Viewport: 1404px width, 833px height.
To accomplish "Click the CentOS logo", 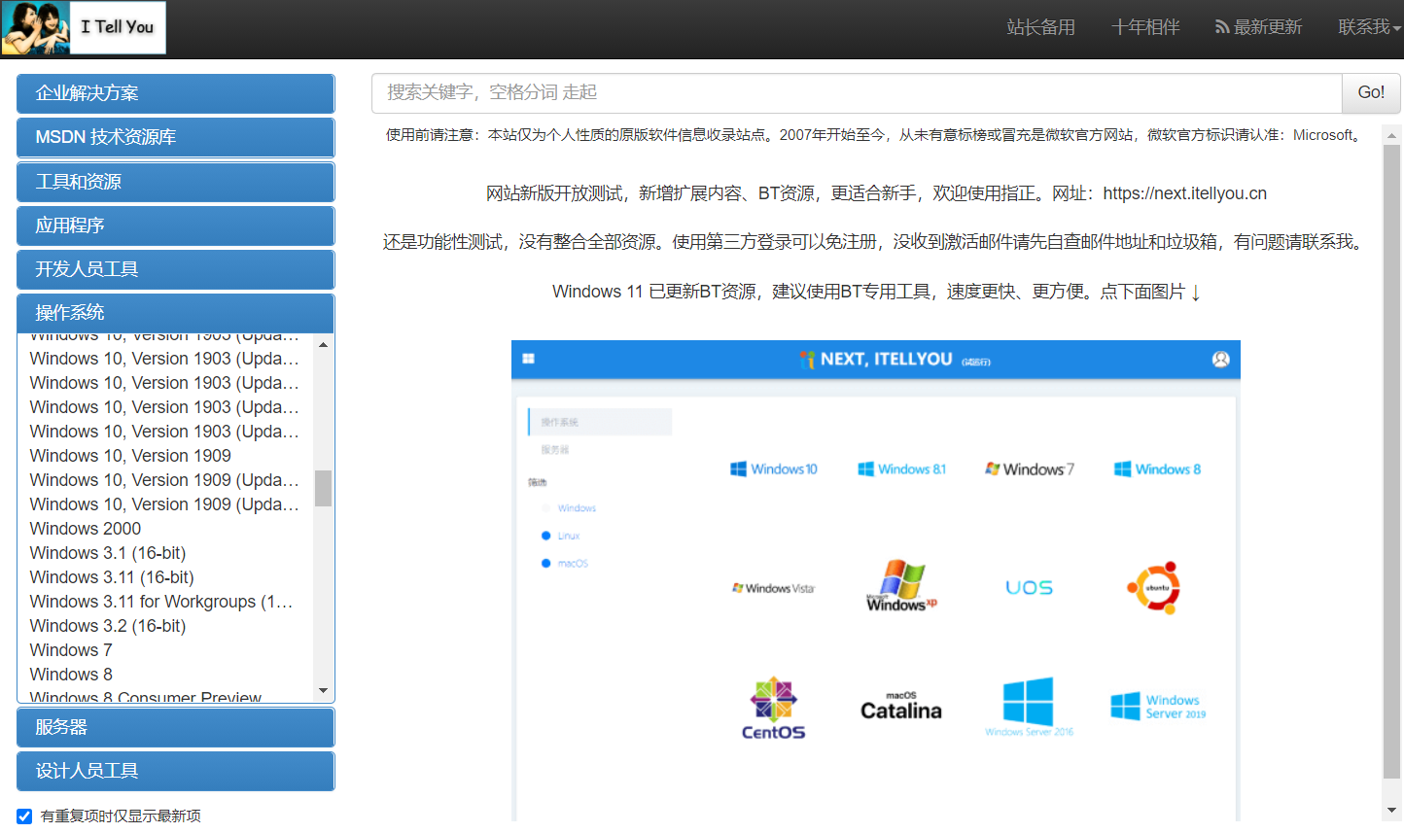I will click(x=774, y=709).
